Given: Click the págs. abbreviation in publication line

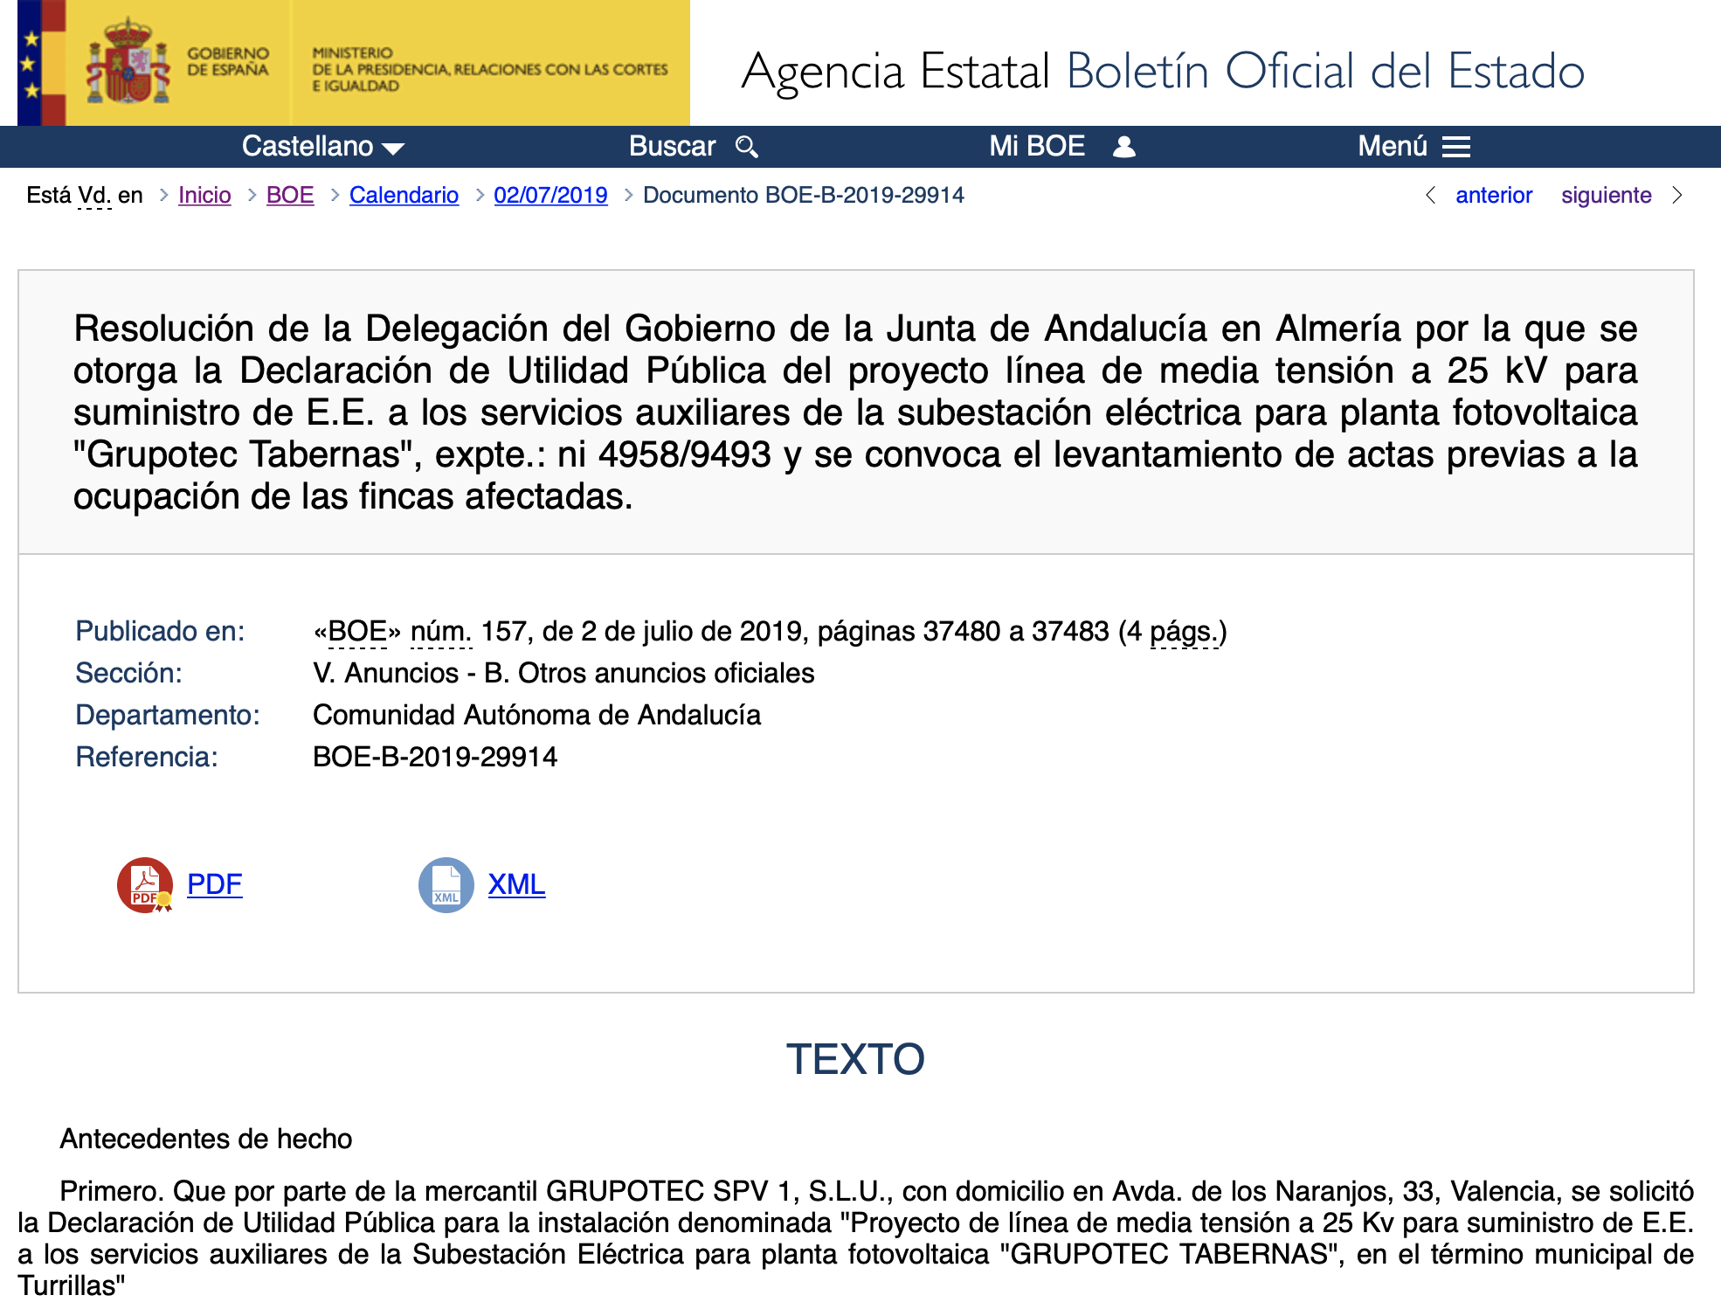Looking at the screenshot, I should click(1184, 631).
